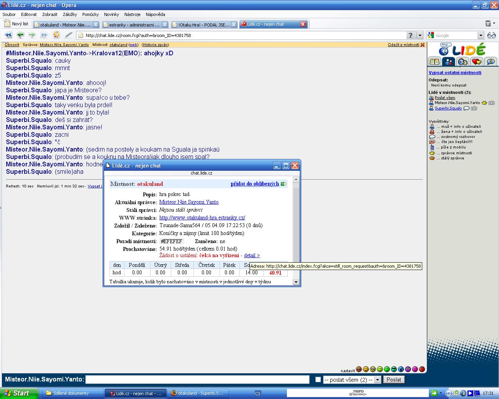This screenshot has height=399, width=499.
Task: Click Odejít z místnosti link
Action: 403,45
